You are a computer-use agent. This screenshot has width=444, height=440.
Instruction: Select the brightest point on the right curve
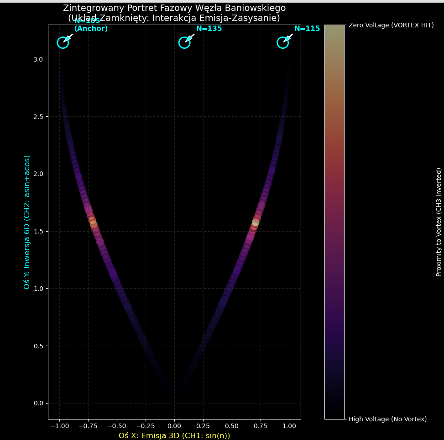pos(256,222)
